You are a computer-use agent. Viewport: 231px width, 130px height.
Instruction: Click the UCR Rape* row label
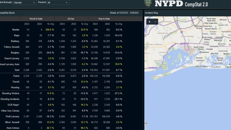[x=13, y=105]
